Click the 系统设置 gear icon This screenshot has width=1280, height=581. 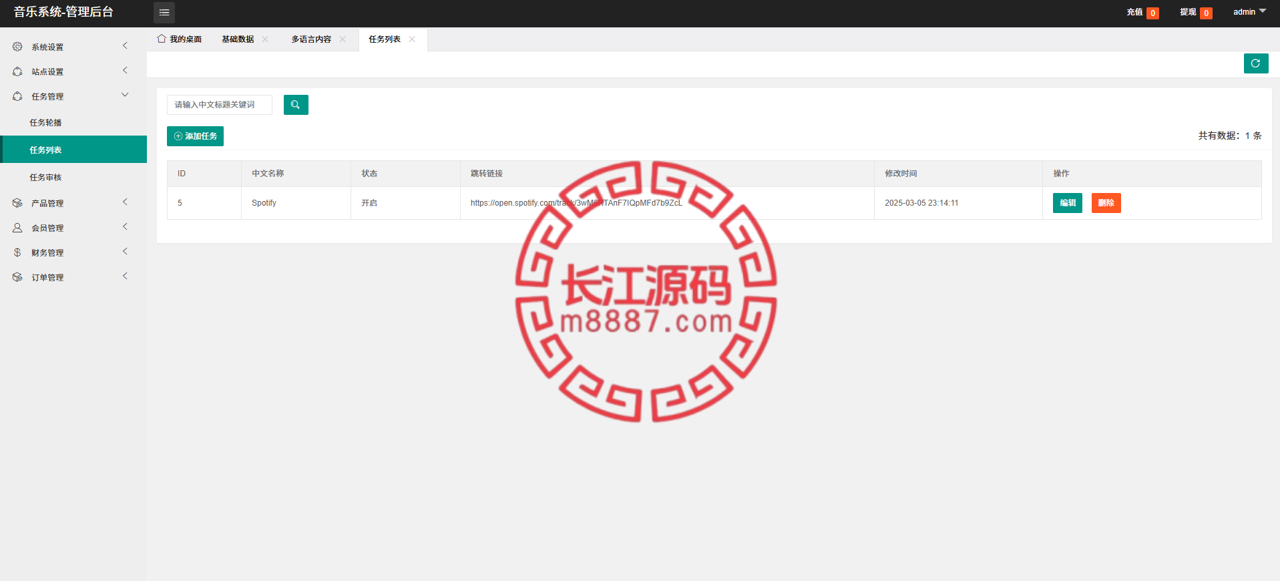pyautogui.click(x=17, y=47)
